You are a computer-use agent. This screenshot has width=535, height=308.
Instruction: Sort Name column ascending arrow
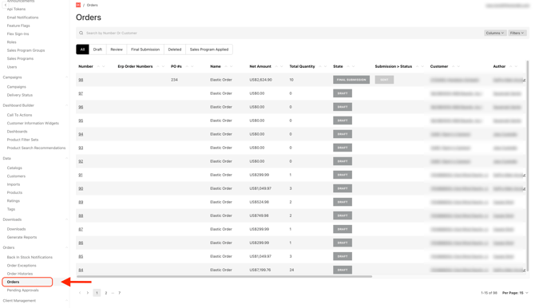click(226, 66)
